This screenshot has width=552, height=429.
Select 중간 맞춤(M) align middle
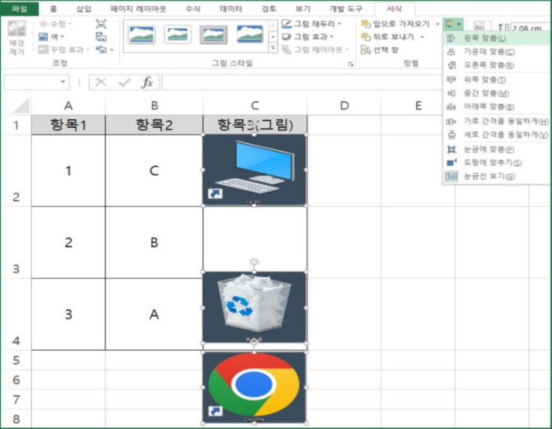496,93
